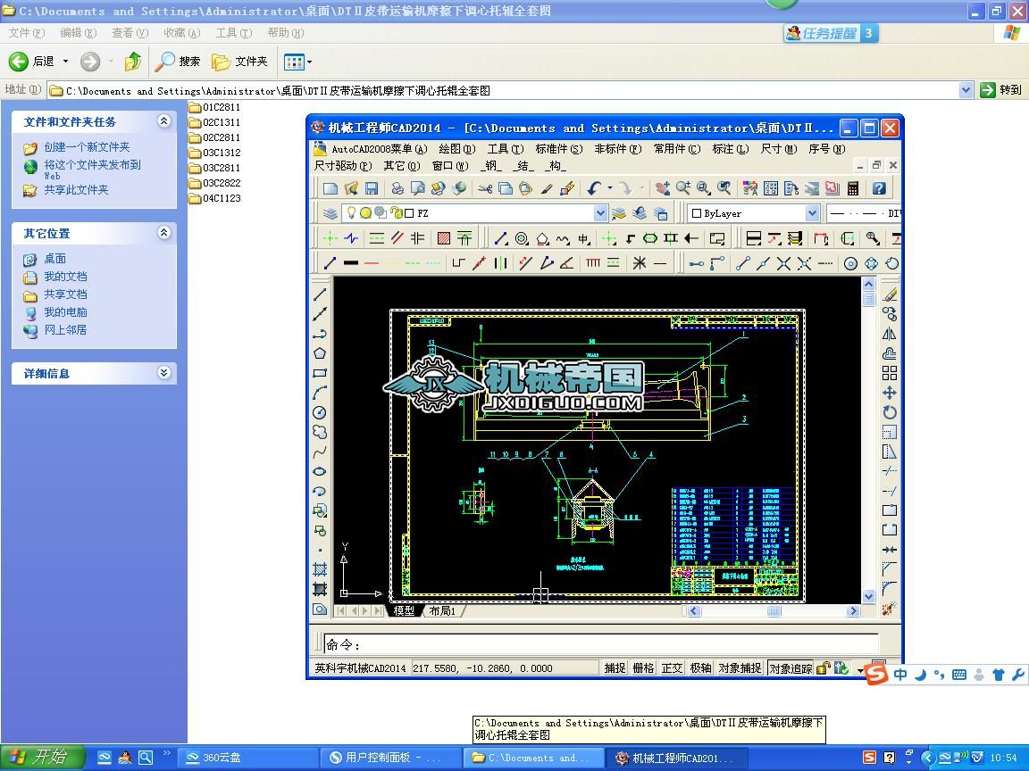The width and height of the screenshot is (1029, 771).
Task: Click the 开始 Start button
Action: pos(43,758)
